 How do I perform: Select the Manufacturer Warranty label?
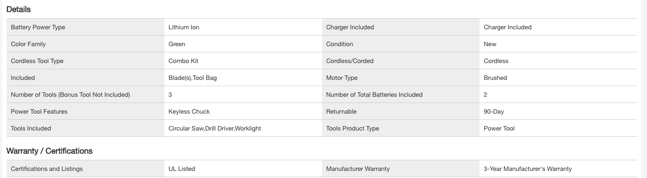pyautogui.click(x=357, y=169)
